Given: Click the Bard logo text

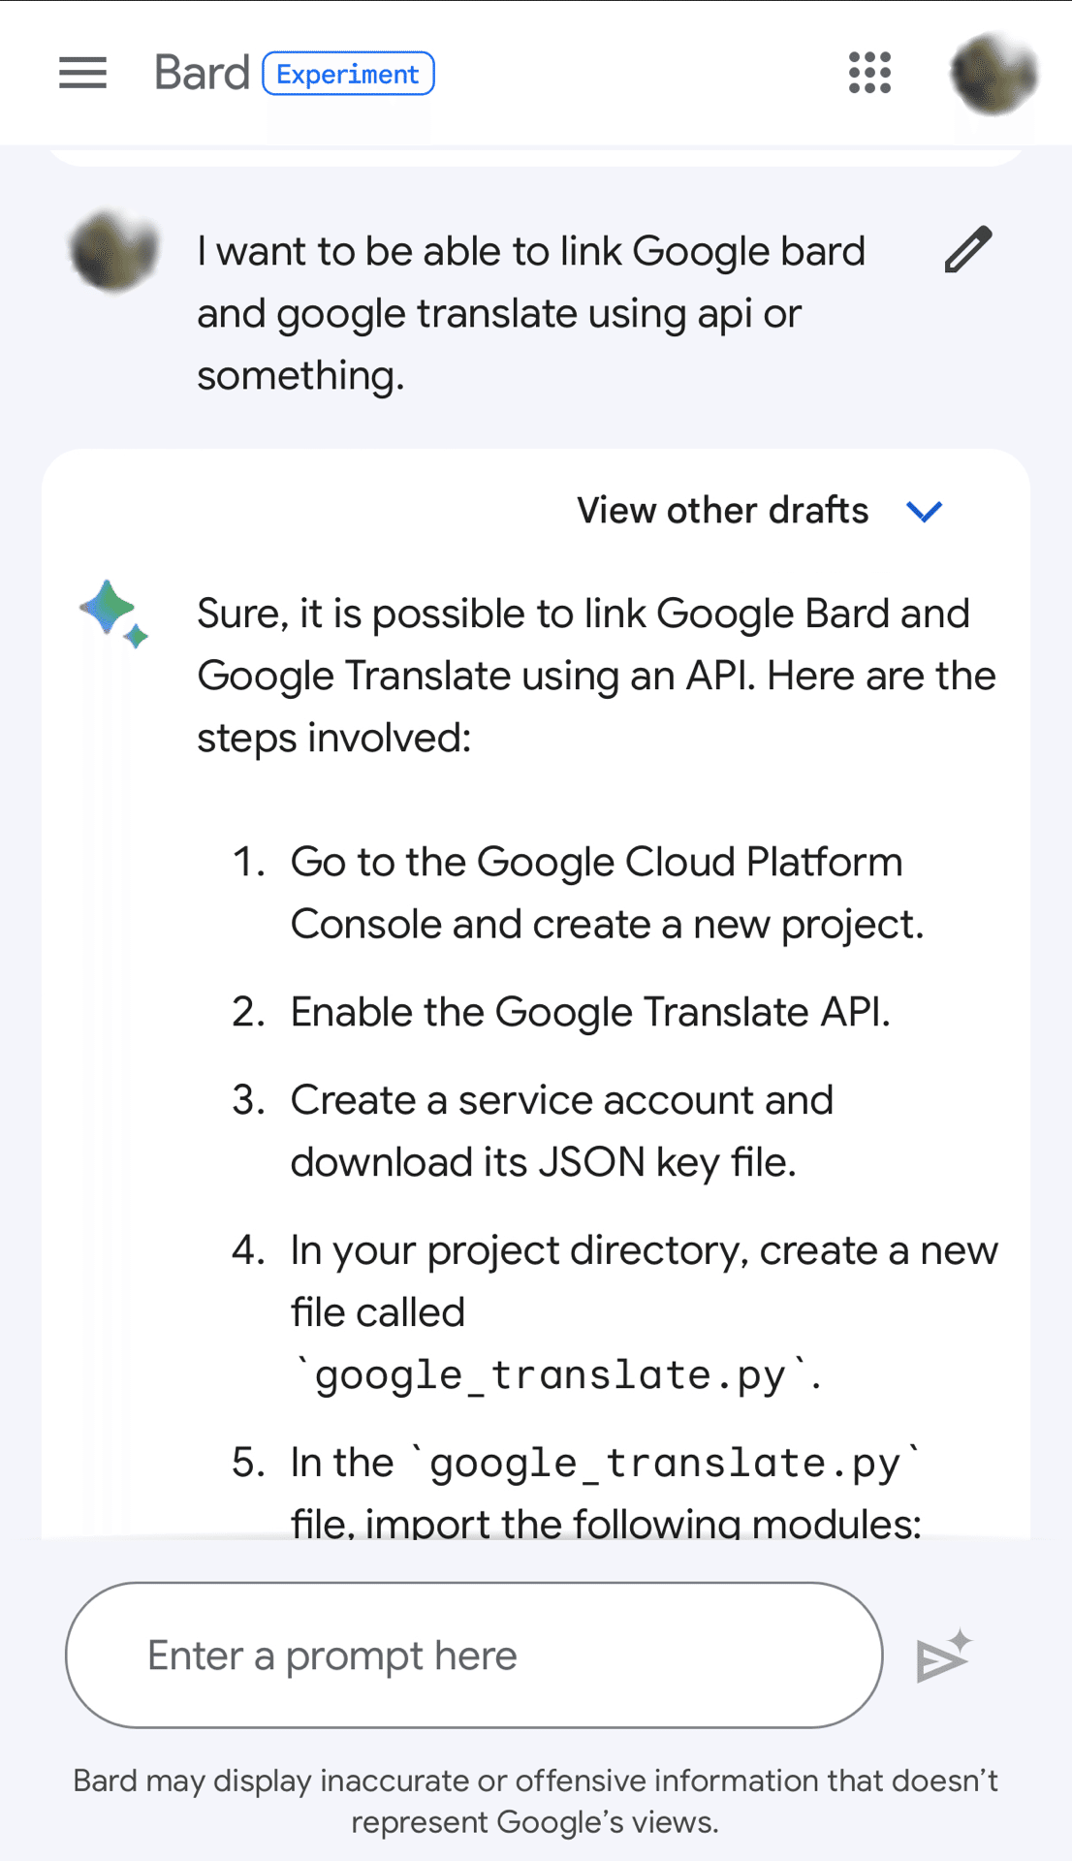Looking at the screenshot, I should click(x=202, y=74).
